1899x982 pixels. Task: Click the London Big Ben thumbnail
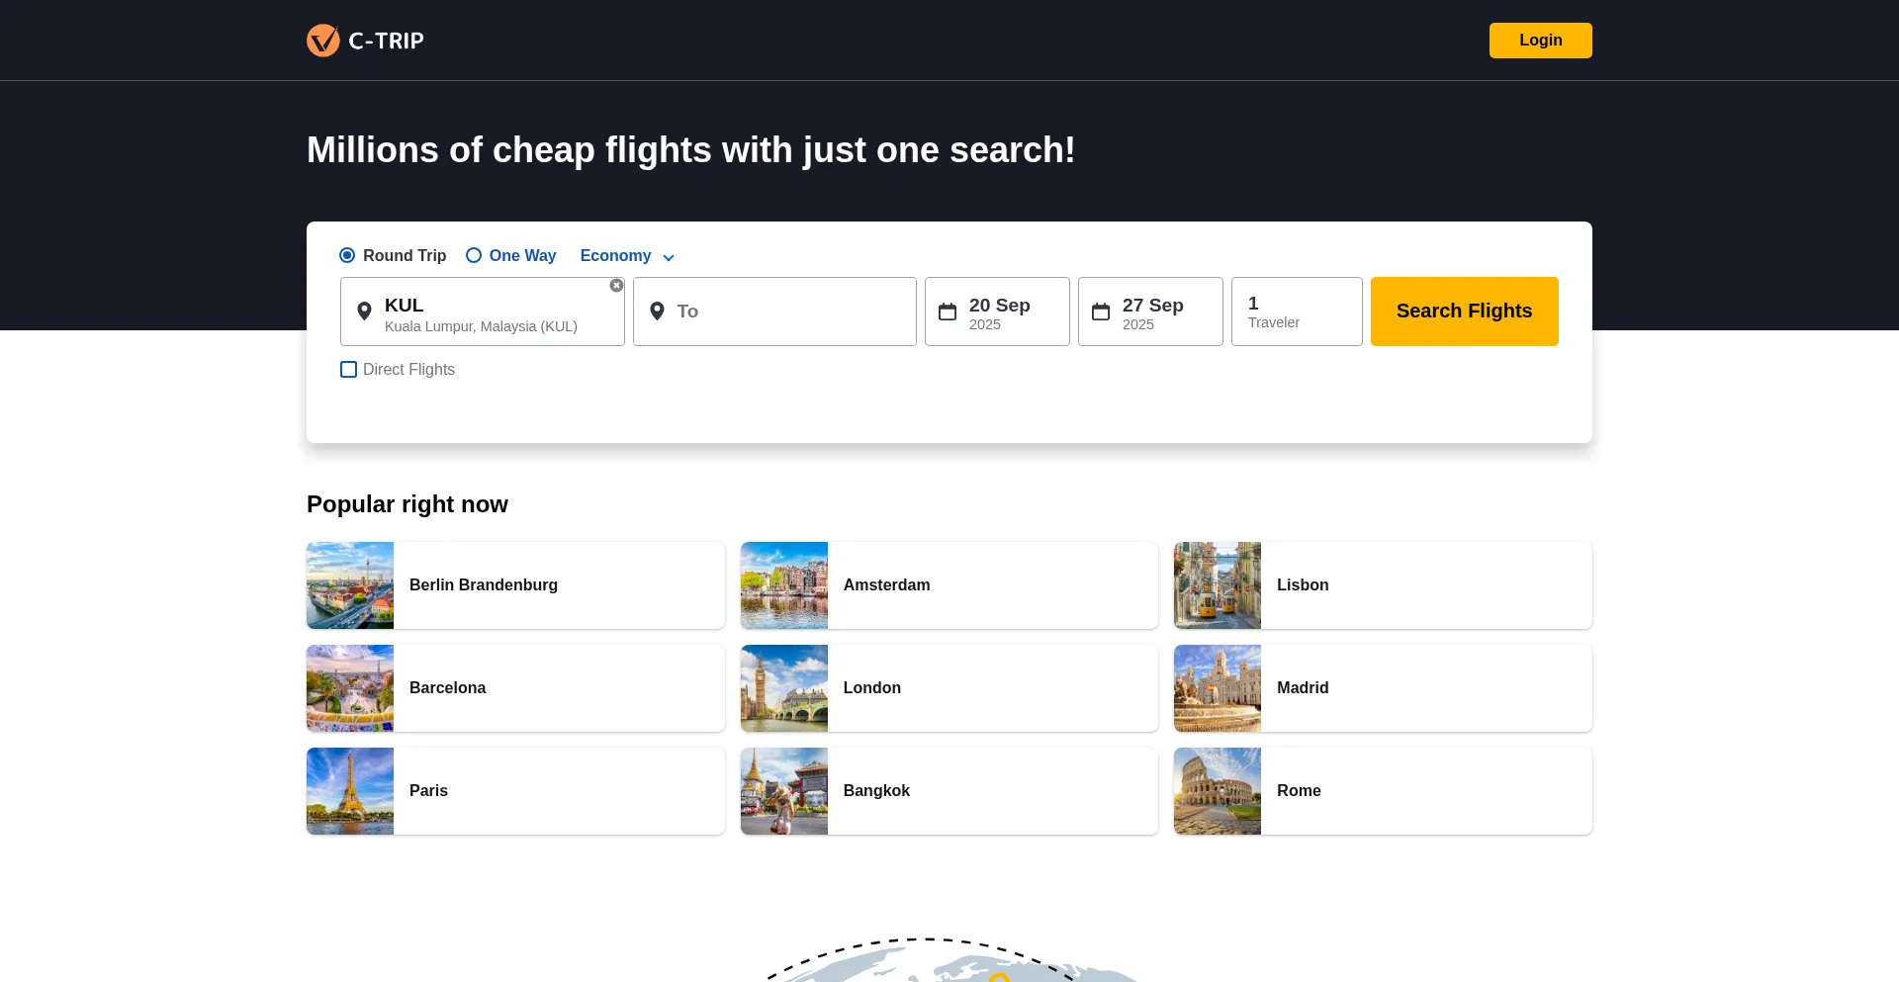784,688
